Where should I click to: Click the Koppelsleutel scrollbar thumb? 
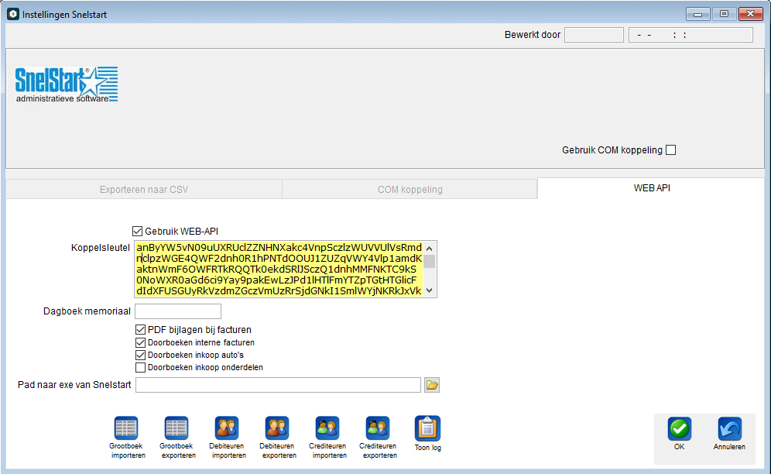(x=430, y=261)
